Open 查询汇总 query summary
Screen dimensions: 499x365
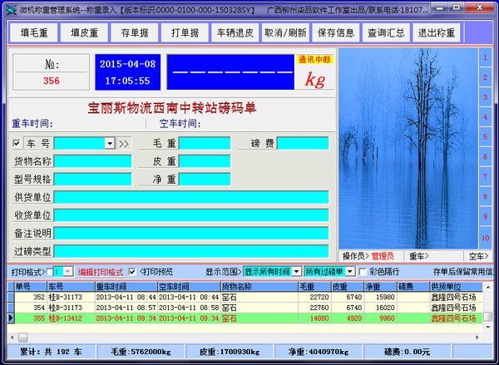click(385, 33)
